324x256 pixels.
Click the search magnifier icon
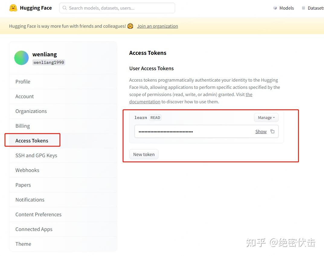[x=65, y=8]
